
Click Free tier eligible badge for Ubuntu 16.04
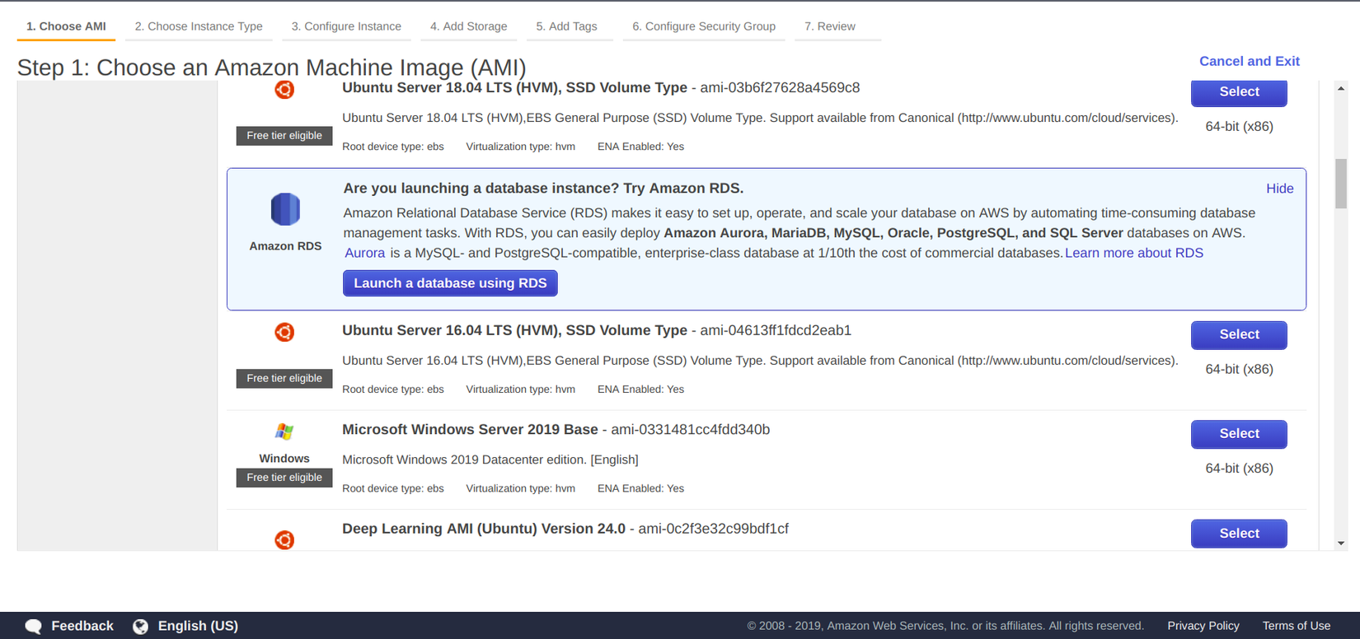284,379
